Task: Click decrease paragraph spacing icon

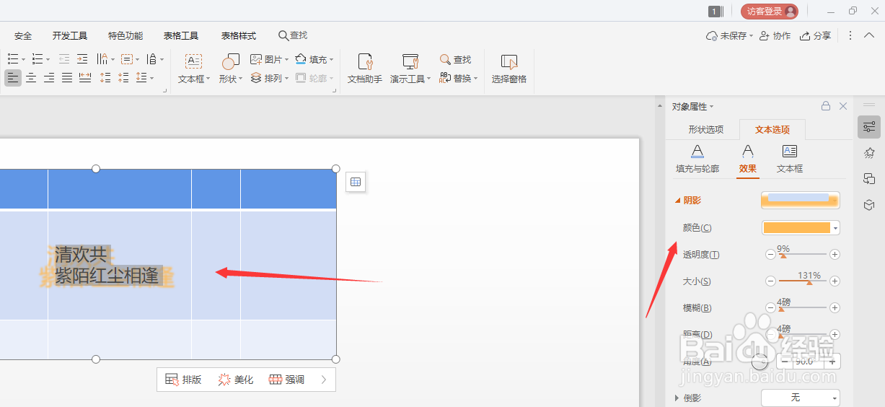Action: (x=123, y=78)
